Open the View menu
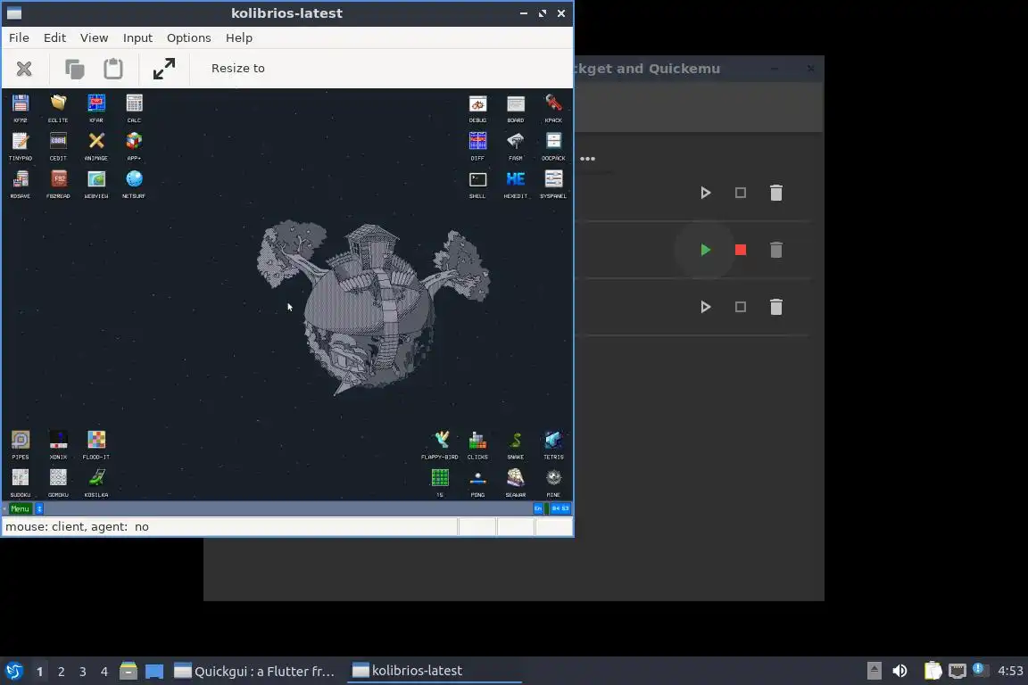 pos(94,38)
